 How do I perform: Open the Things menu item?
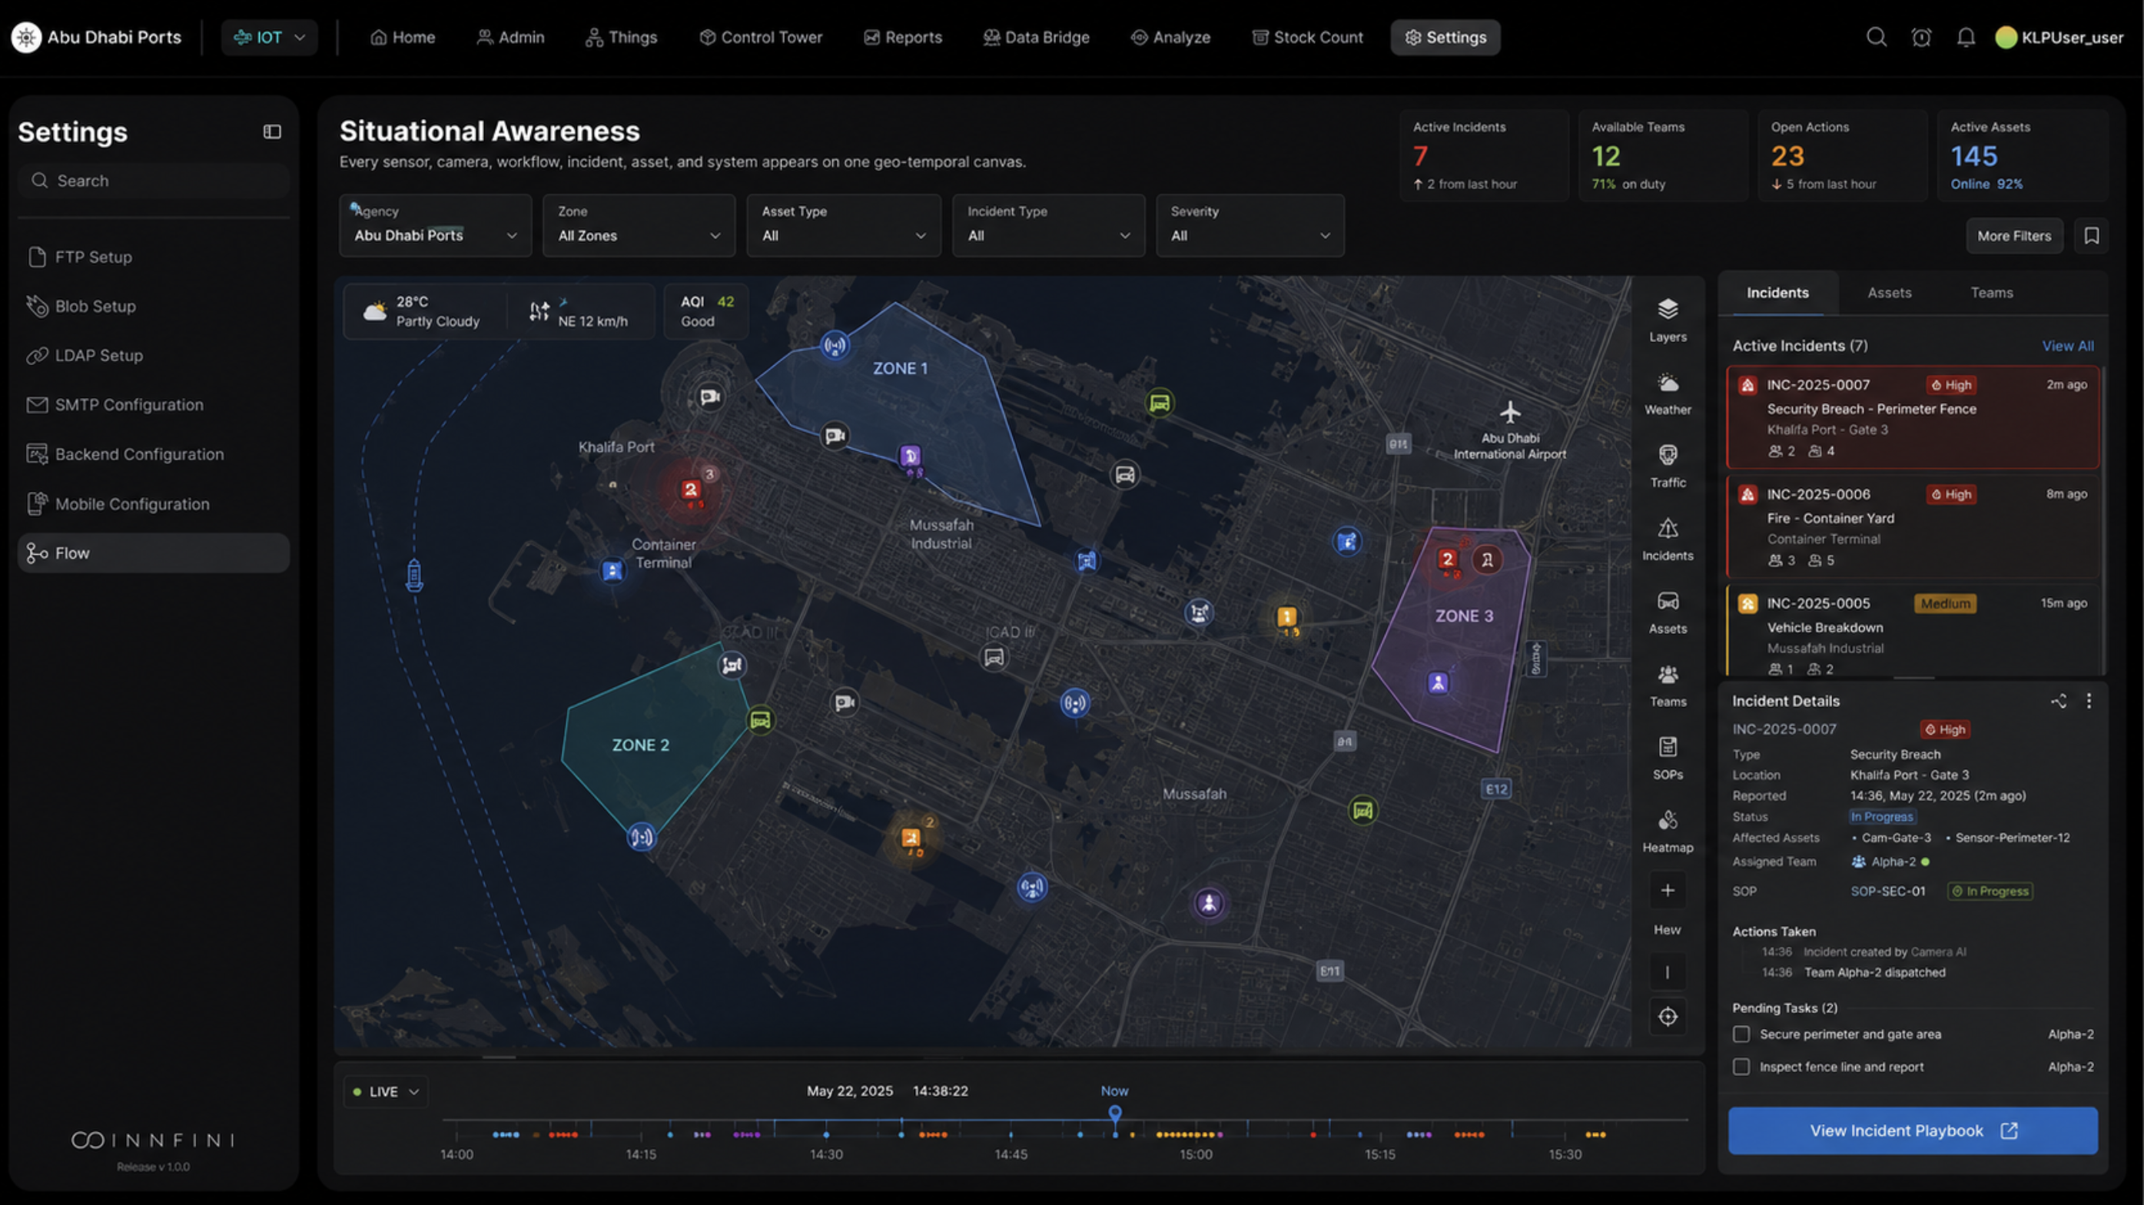click(x=622, y=38)
